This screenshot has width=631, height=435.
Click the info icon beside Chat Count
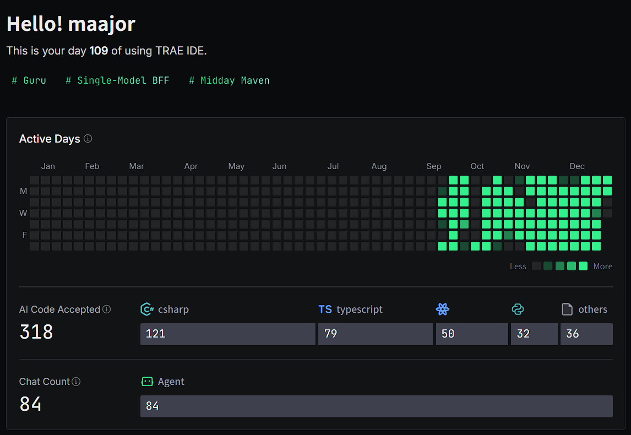coord(77,382)
